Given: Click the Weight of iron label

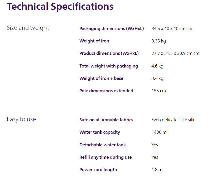Looking at the screenshot, I should 94,41.
